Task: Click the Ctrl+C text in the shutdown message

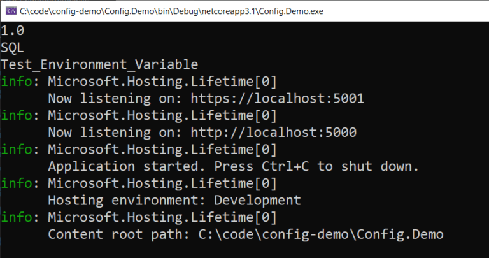Action: 285,166
